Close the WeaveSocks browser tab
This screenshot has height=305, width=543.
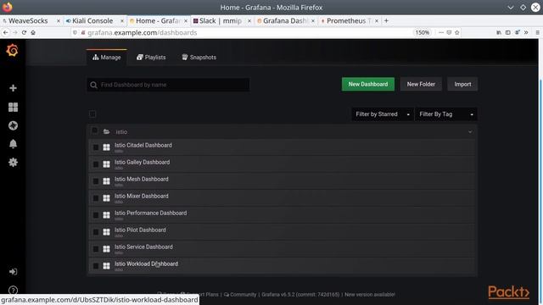(59, 20)
